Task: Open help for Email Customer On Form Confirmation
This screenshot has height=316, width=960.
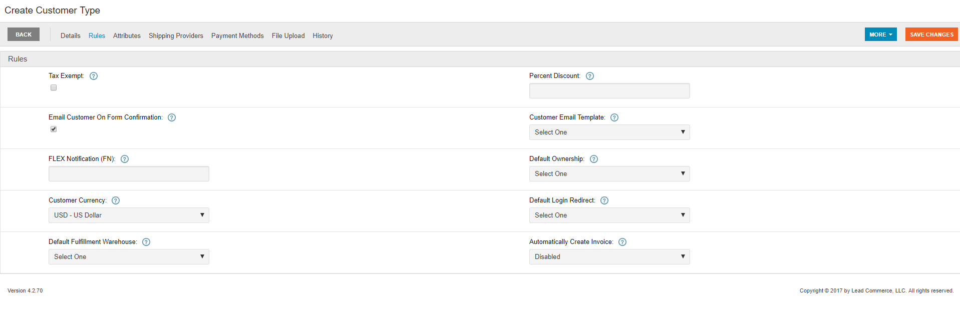Action: (172, 117)
